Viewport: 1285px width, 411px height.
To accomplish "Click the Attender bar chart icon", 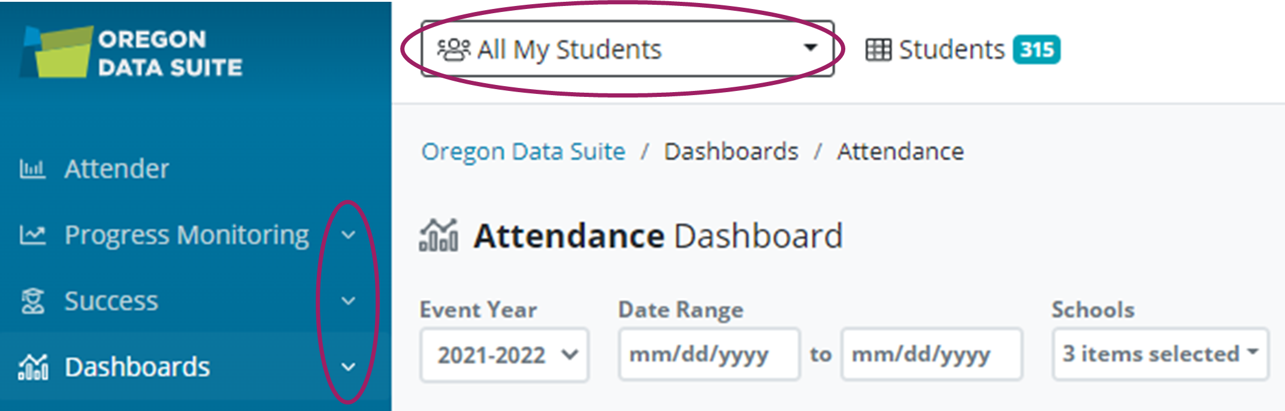I will [x=32, y=169].
